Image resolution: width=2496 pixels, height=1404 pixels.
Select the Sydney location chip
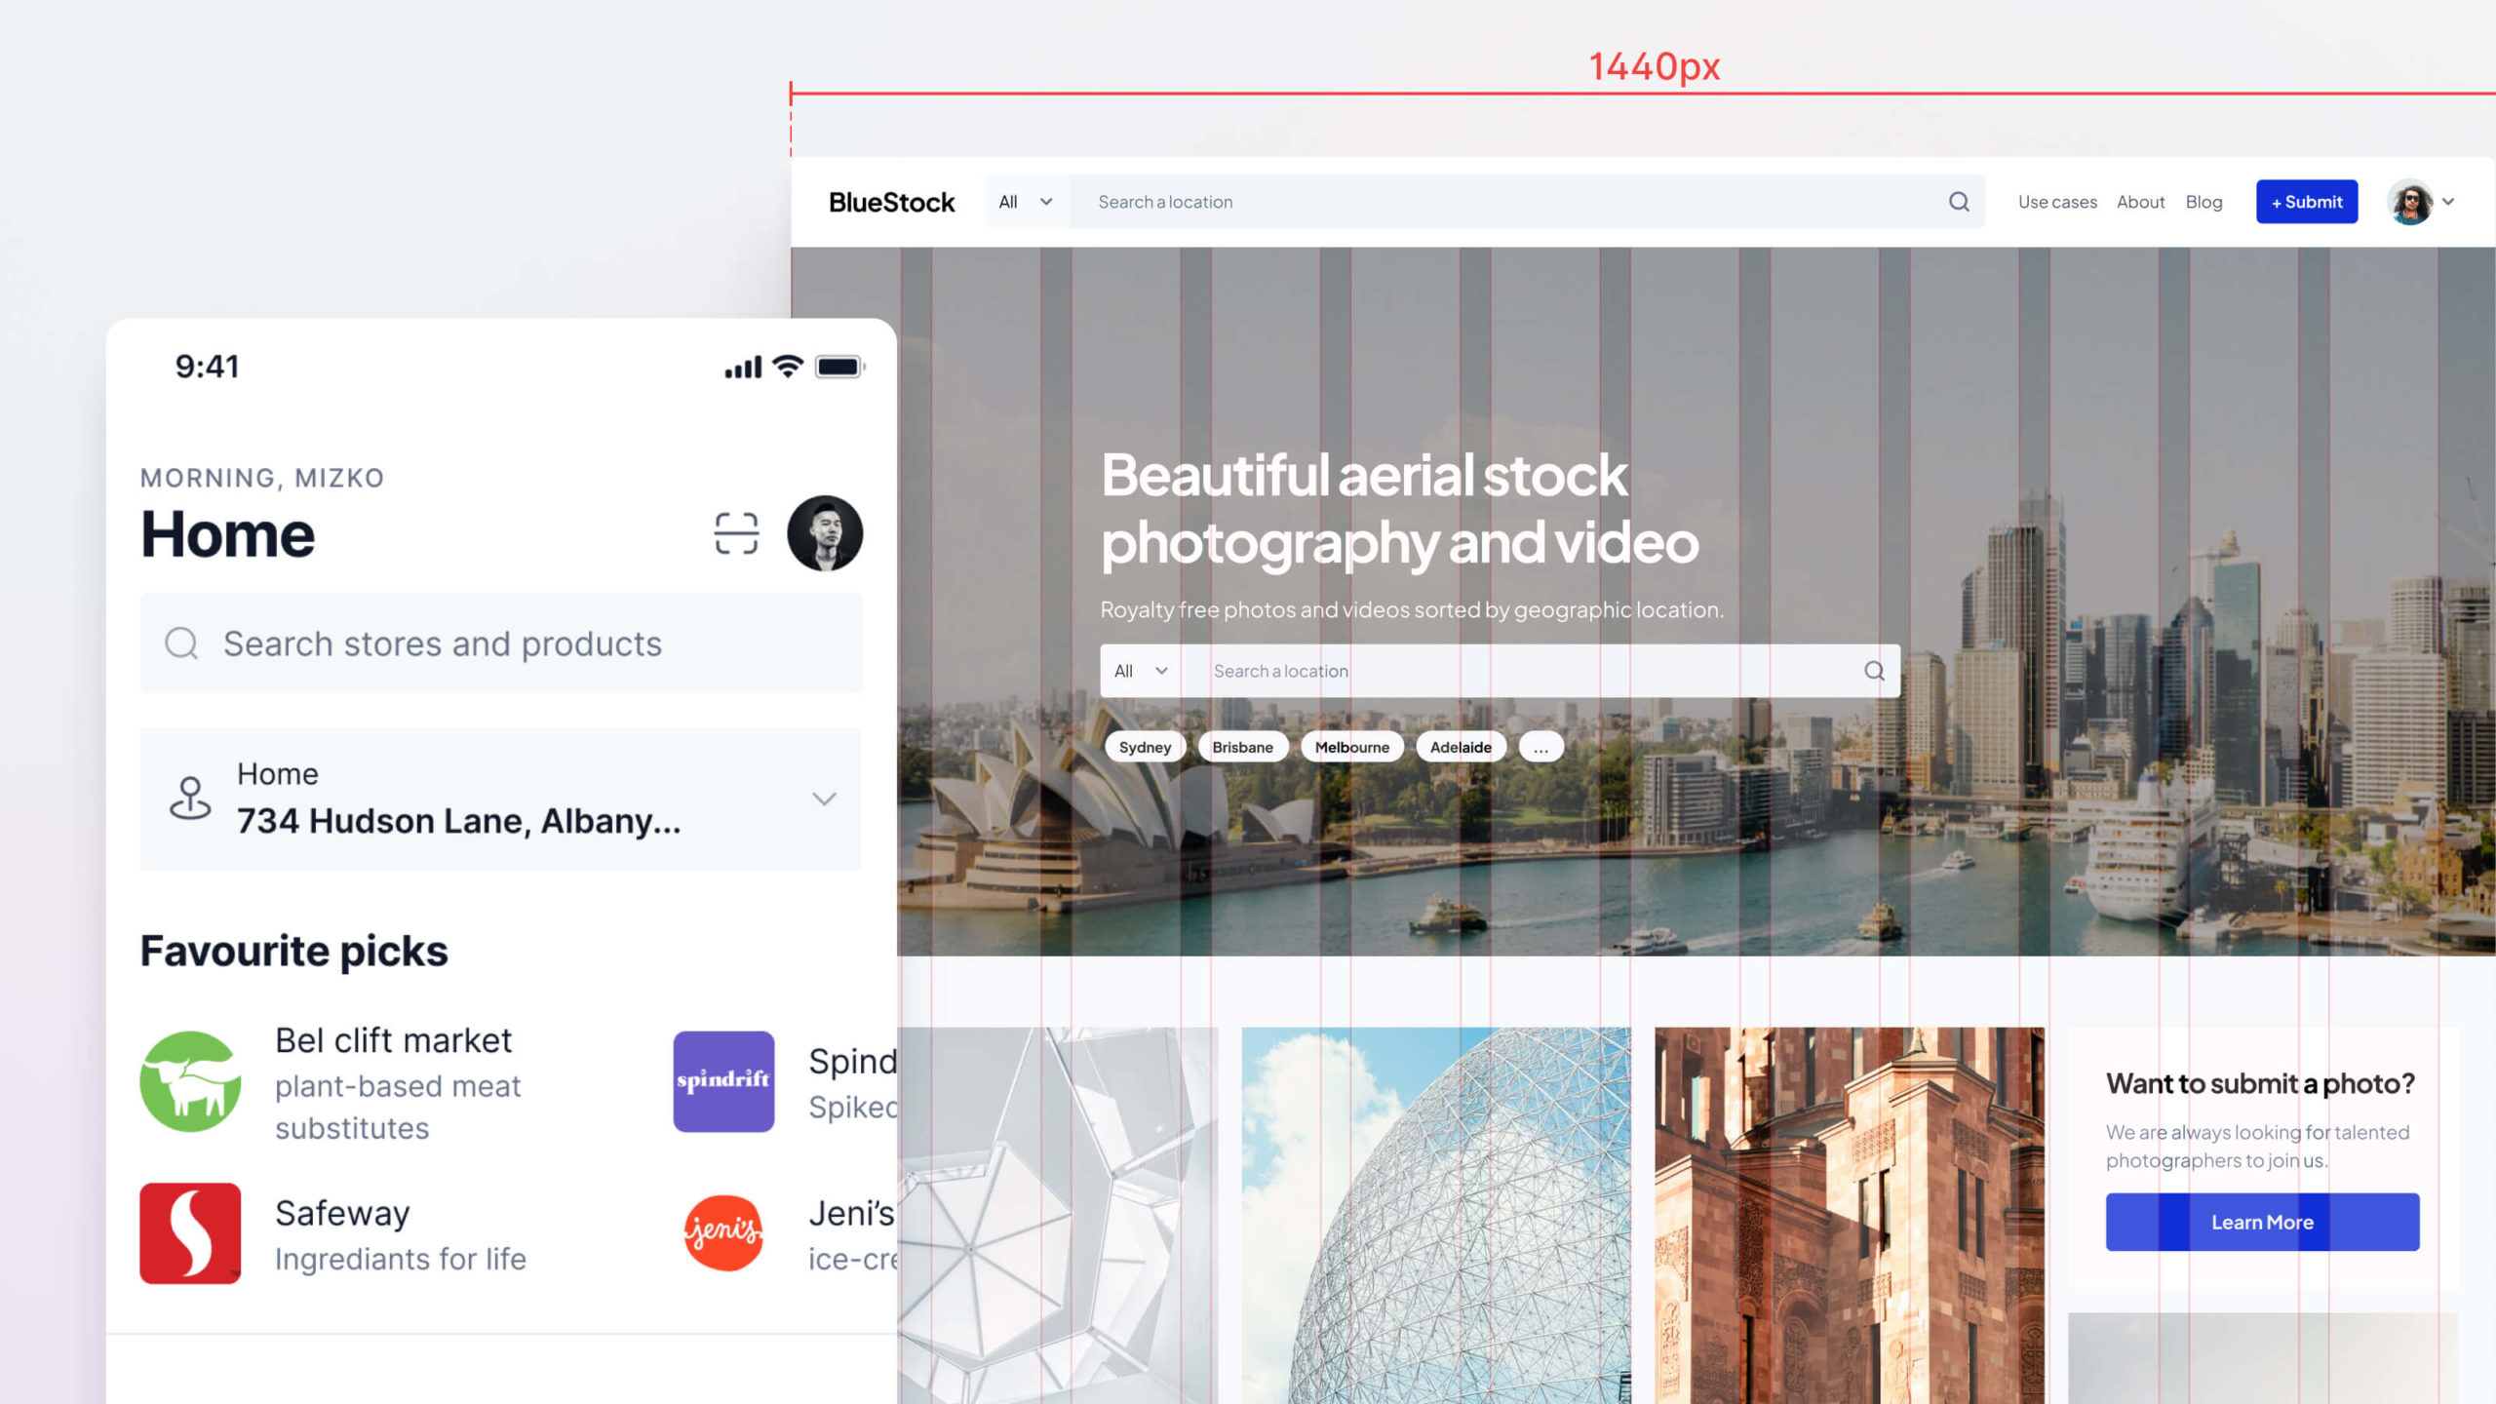(x=1145, y=747)
